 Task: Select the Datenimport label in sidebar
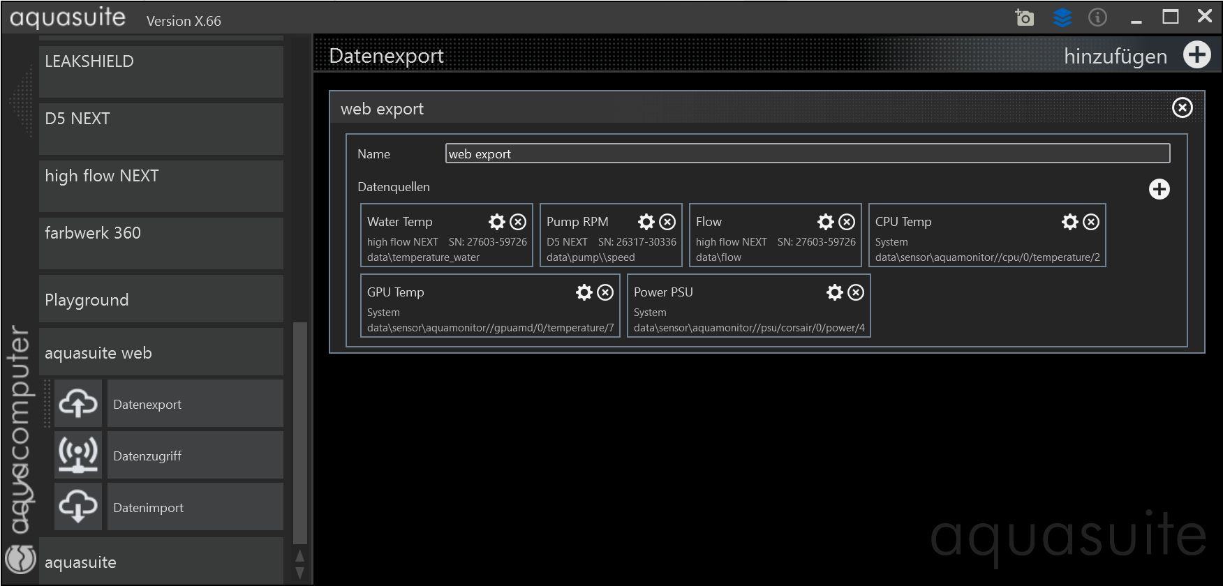(148, 508)
